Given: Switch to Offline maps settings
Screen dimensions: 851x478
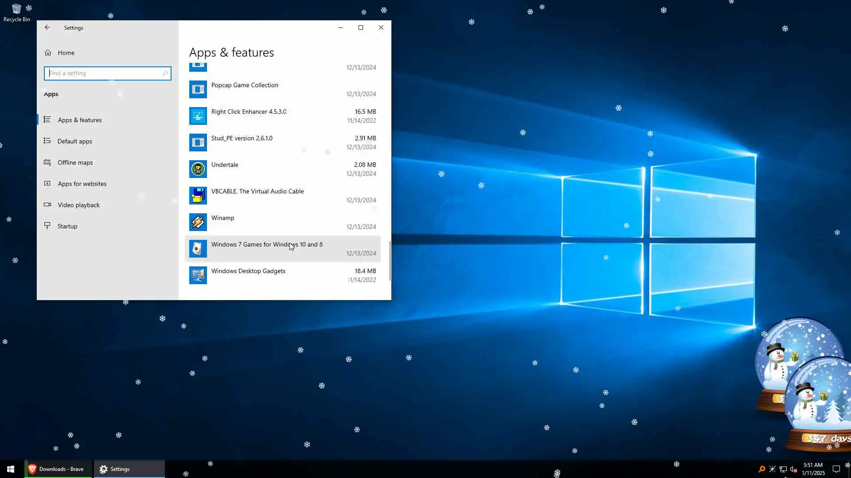Looking at the screenshot, I should [x=75, y=162].
